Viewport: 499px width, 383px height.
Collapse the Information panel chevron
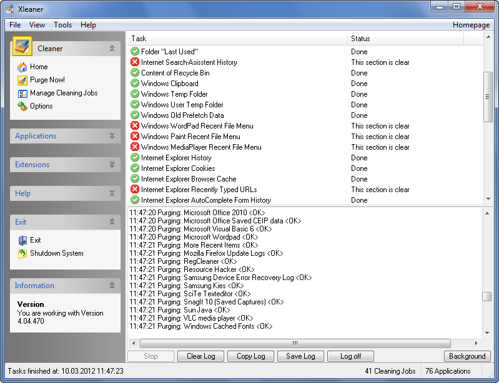pos(112,286)
